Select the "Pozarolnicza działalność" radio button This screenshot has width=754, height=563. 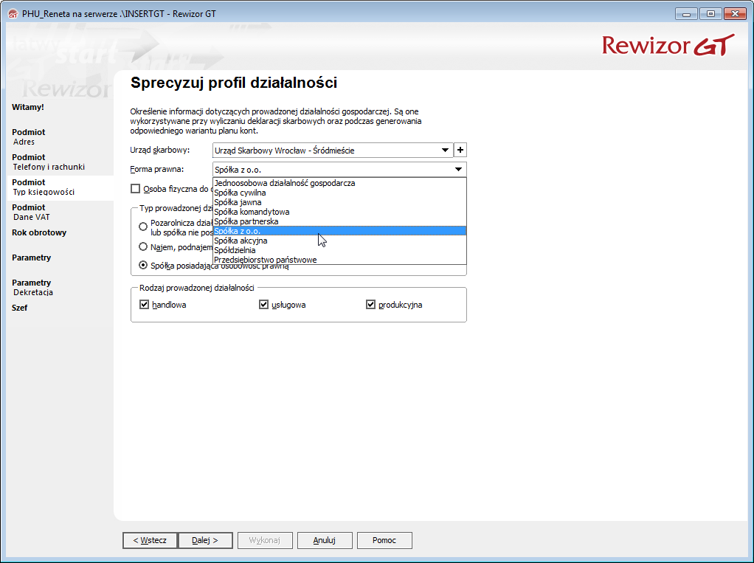point(144,227)
